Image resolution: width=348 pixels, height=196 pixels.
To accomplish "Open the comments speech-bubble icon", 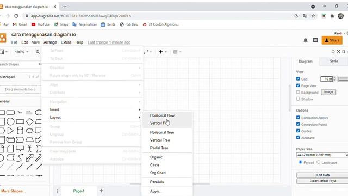I will click(x=315, y=40).
